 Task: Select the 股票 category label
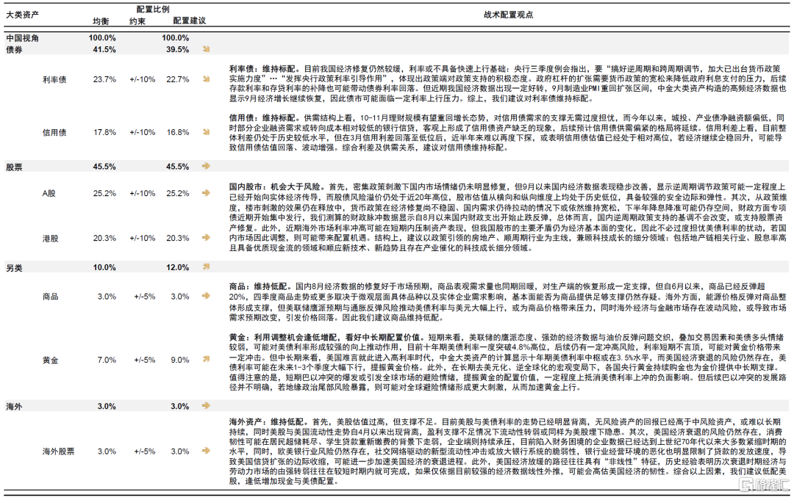coord(14,167)
